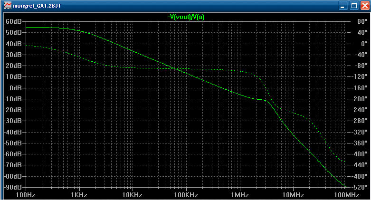Click the 10KHz frequency axis label
The height and width of the screenshot is (200, 371).
[132, 195]
